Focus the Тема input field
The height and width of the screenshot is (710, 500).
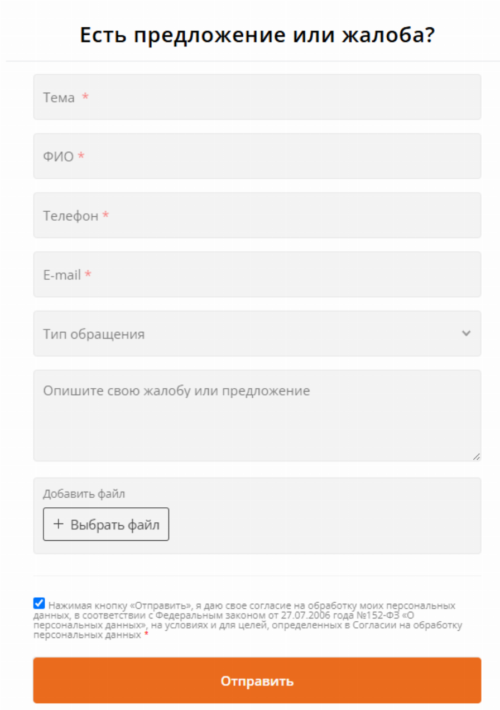pyautogui.click(x=257, y=97)
